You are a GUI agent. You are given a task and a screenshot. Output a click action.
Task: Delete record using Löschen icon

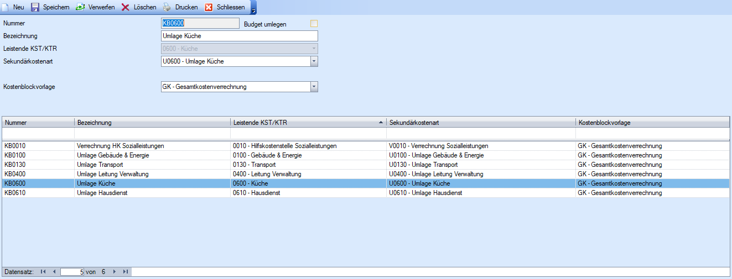(126, 7)
